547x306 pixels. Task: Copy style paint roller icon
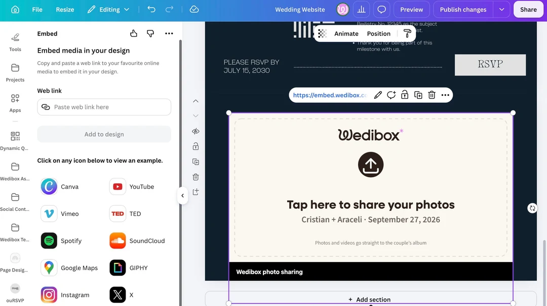407,33
